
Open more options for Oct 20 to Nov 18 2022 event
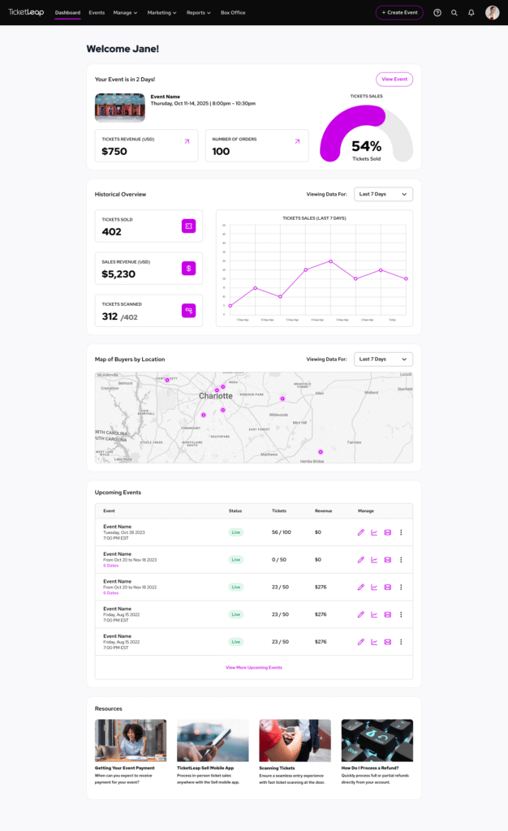[401, 588]
